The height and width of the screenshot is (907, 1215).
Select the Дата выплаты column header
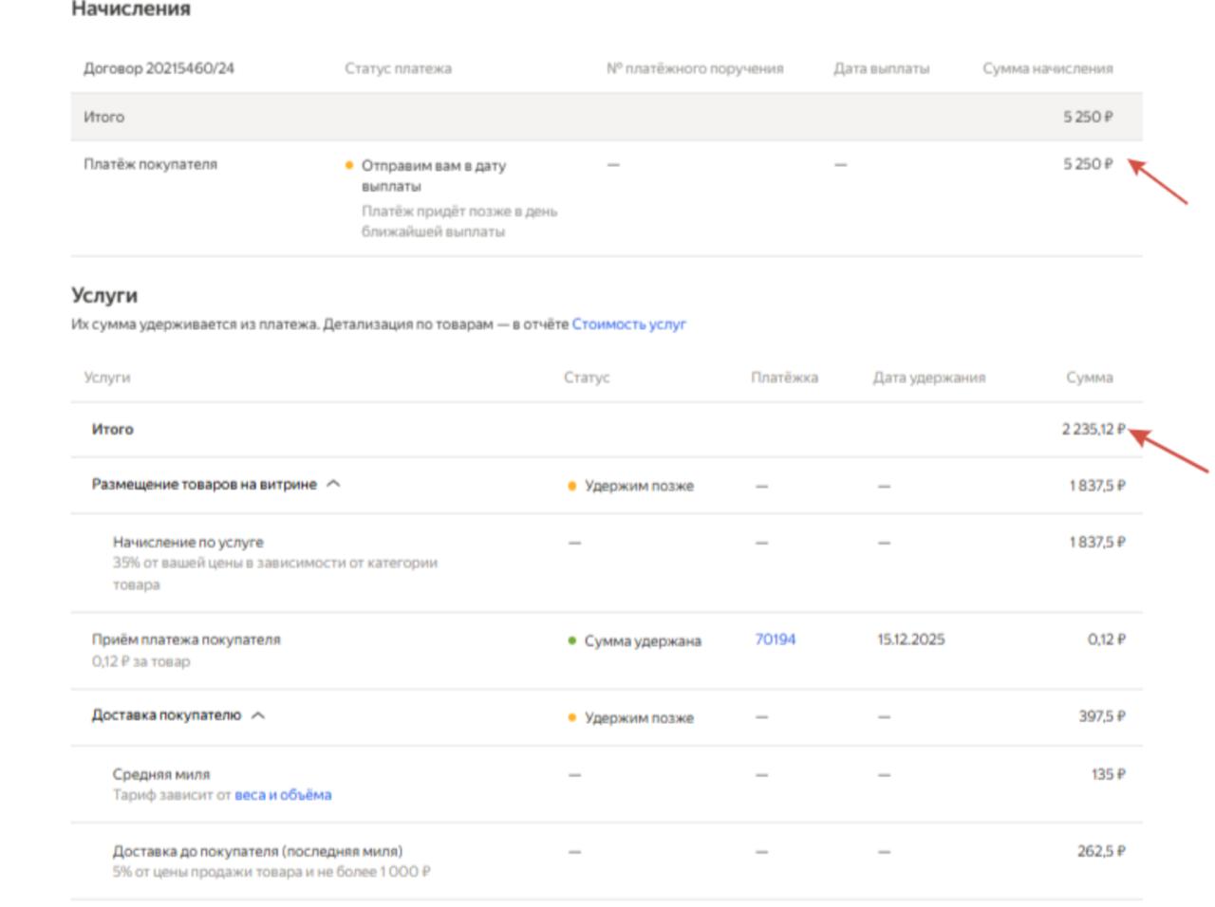[x=881, y=68]
